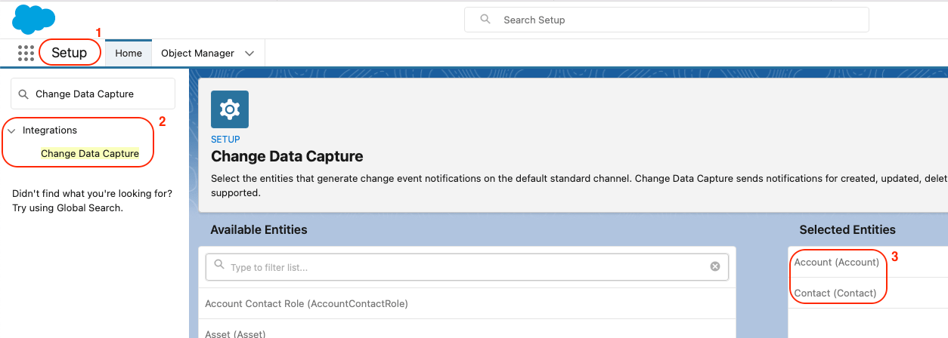Click the Type to filter list field

tap(465, 267)
